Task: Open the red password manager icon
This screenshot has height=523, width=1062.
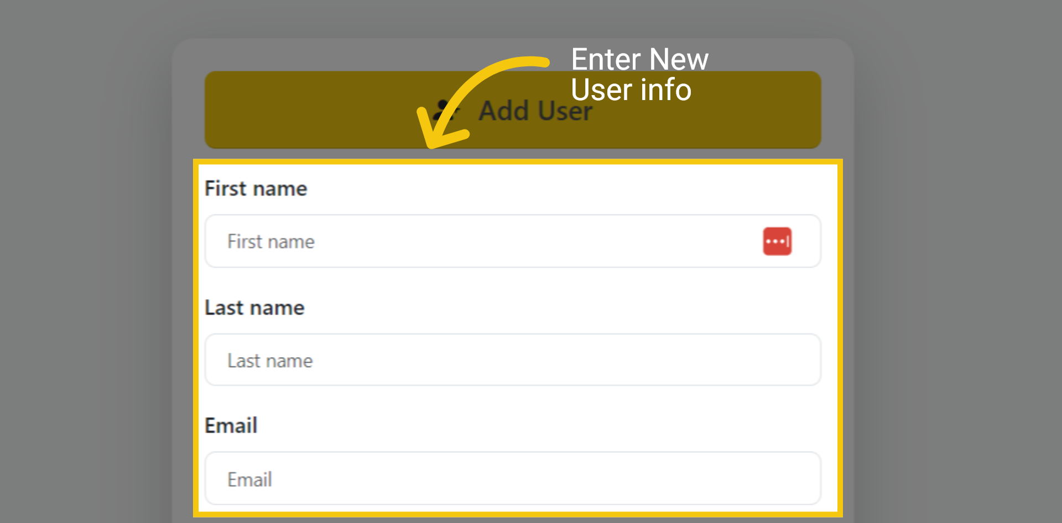Action: (777, 241)
